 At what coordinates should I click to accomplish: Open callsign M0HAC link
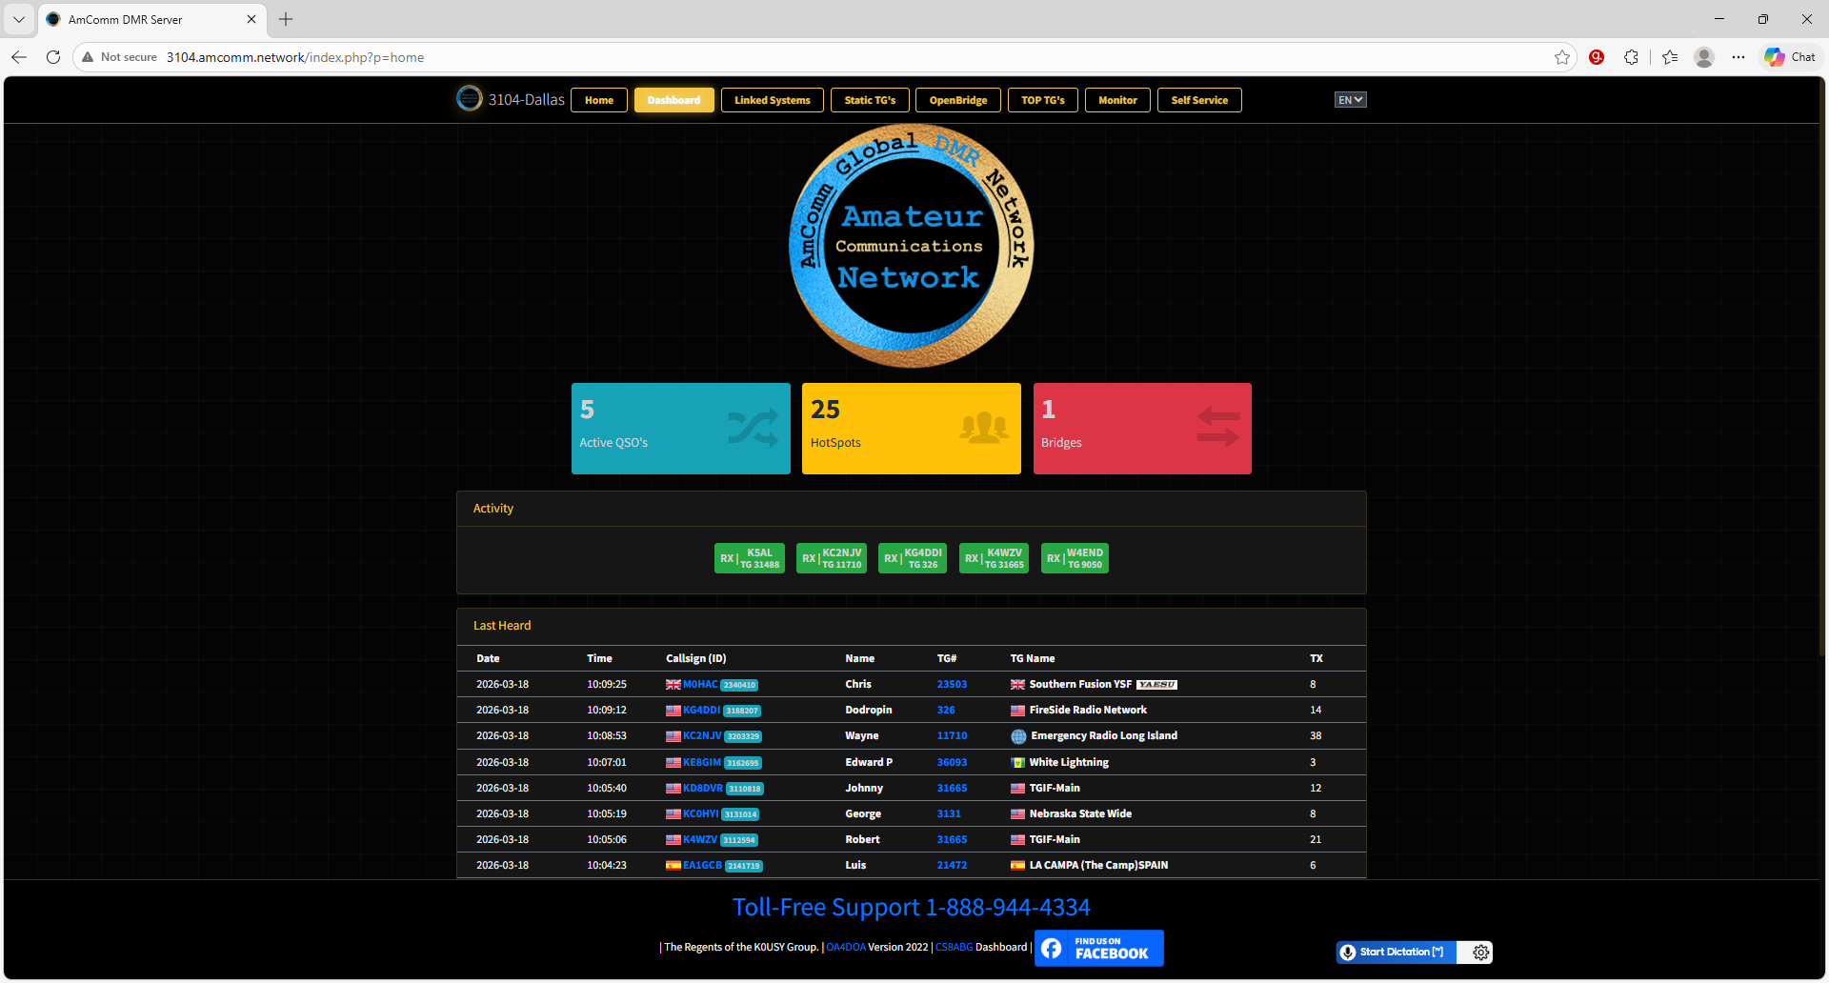(x=700, y=685)
